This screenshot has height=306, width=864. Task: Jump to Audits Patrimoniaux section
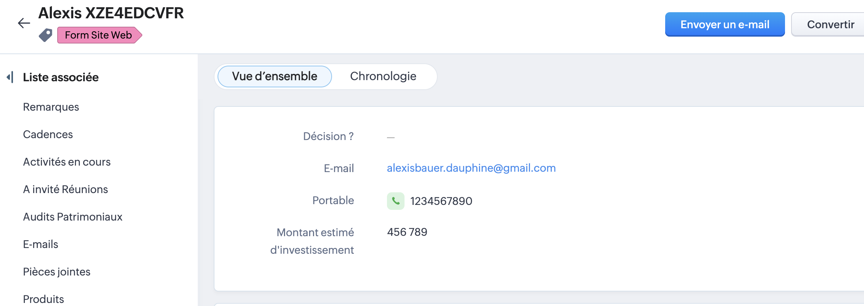73,217
